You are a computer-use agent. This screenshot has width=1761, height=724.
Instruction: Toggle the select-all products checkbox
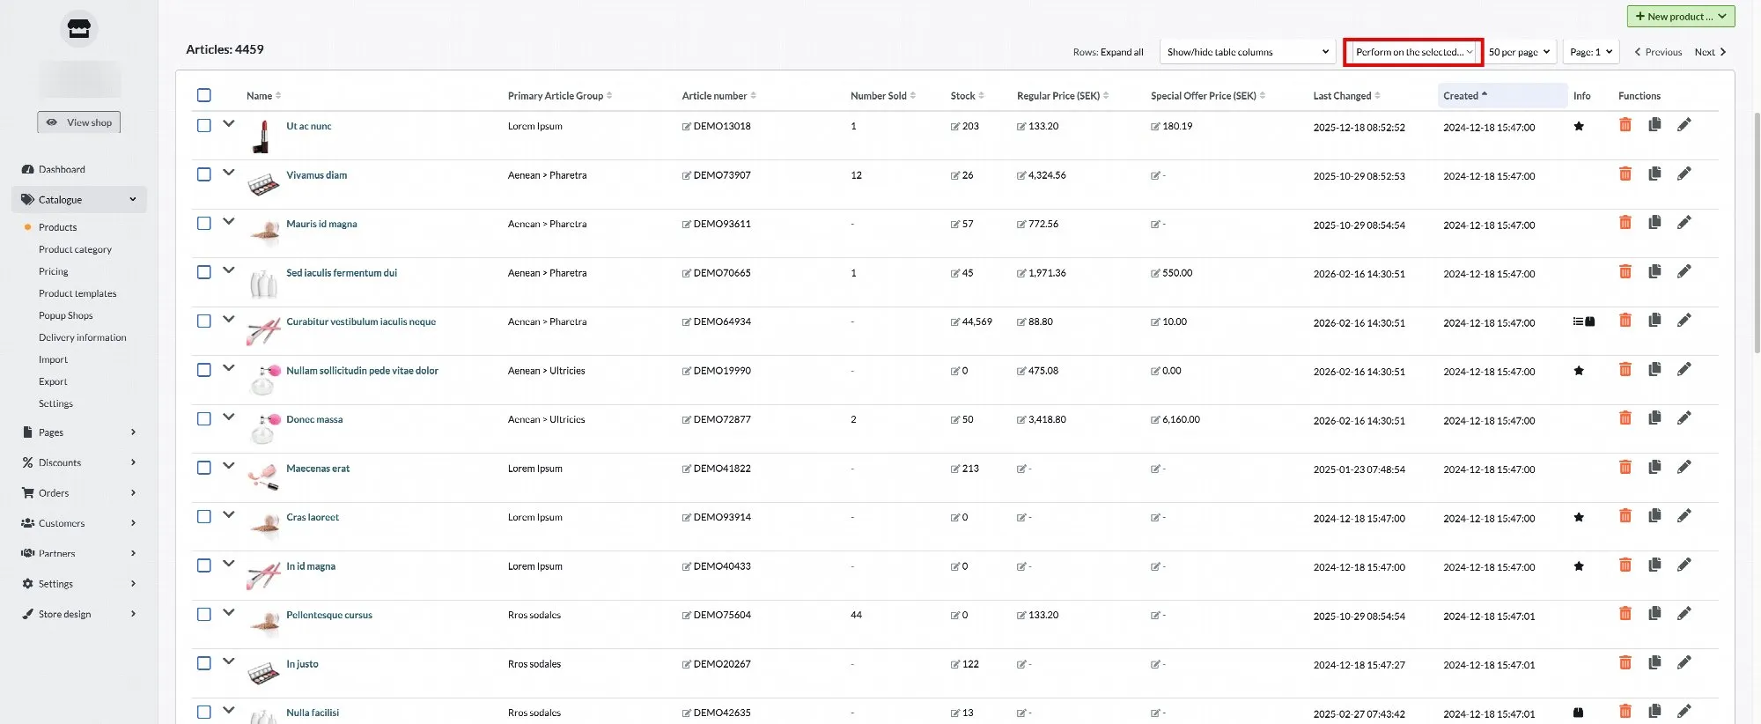204,95
